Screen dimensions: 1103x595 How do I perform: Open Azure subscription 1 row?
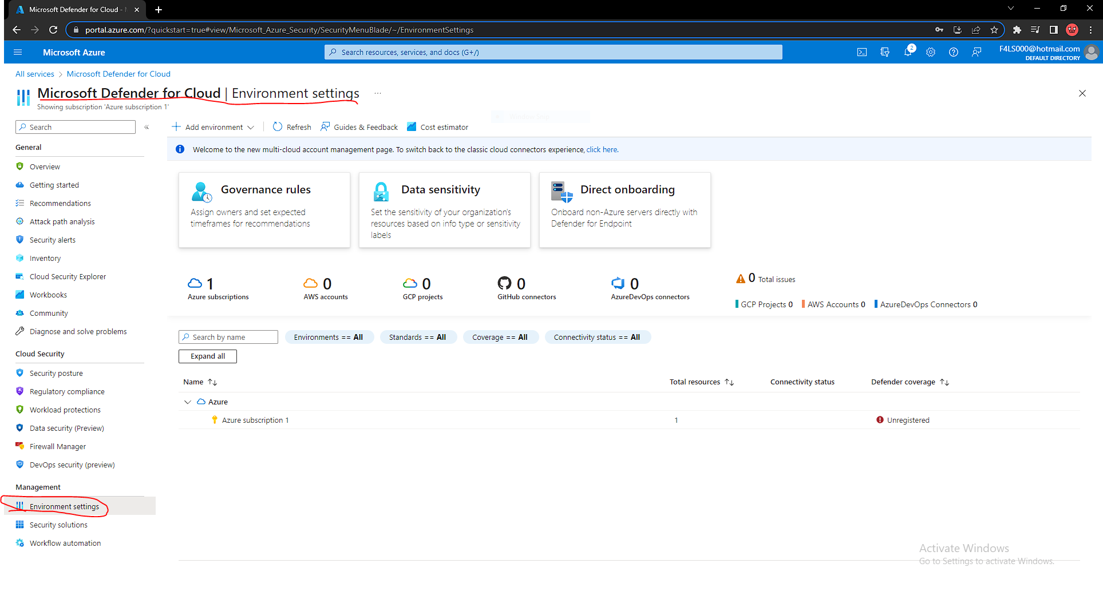tap(255, 420)
